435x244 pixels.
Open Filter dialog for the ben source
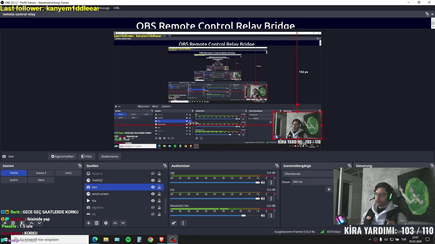coord(87,156)
